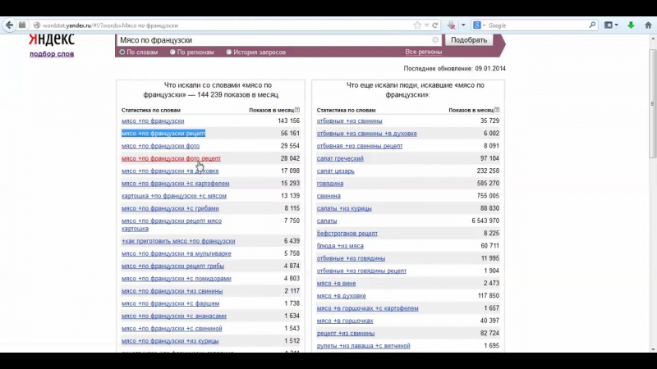This screenshot has width=657, height=369.
Task: Click the help icon next to left 'Показов в месяц'
Action: pos(297,110)
